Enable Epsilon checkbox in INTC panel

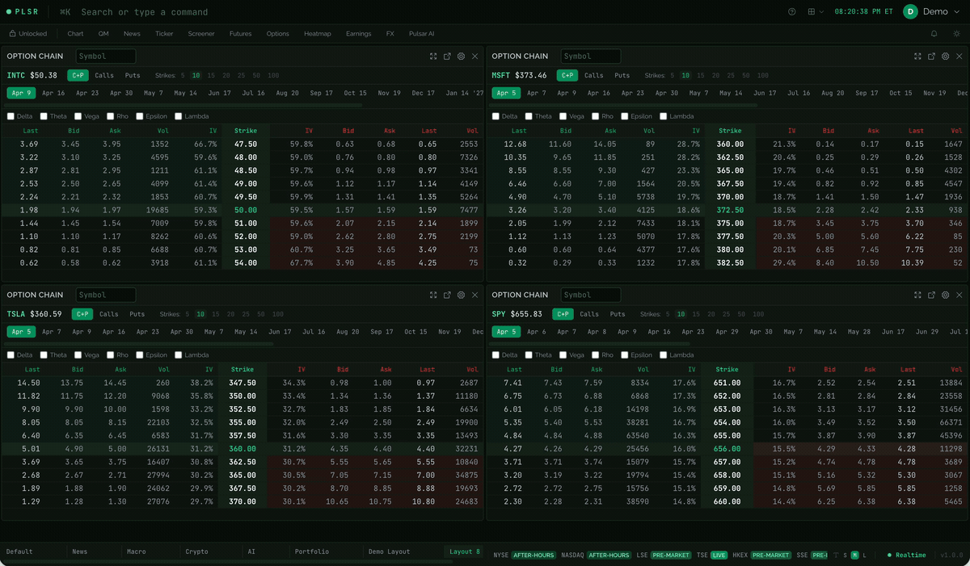[x=140, y=116]
